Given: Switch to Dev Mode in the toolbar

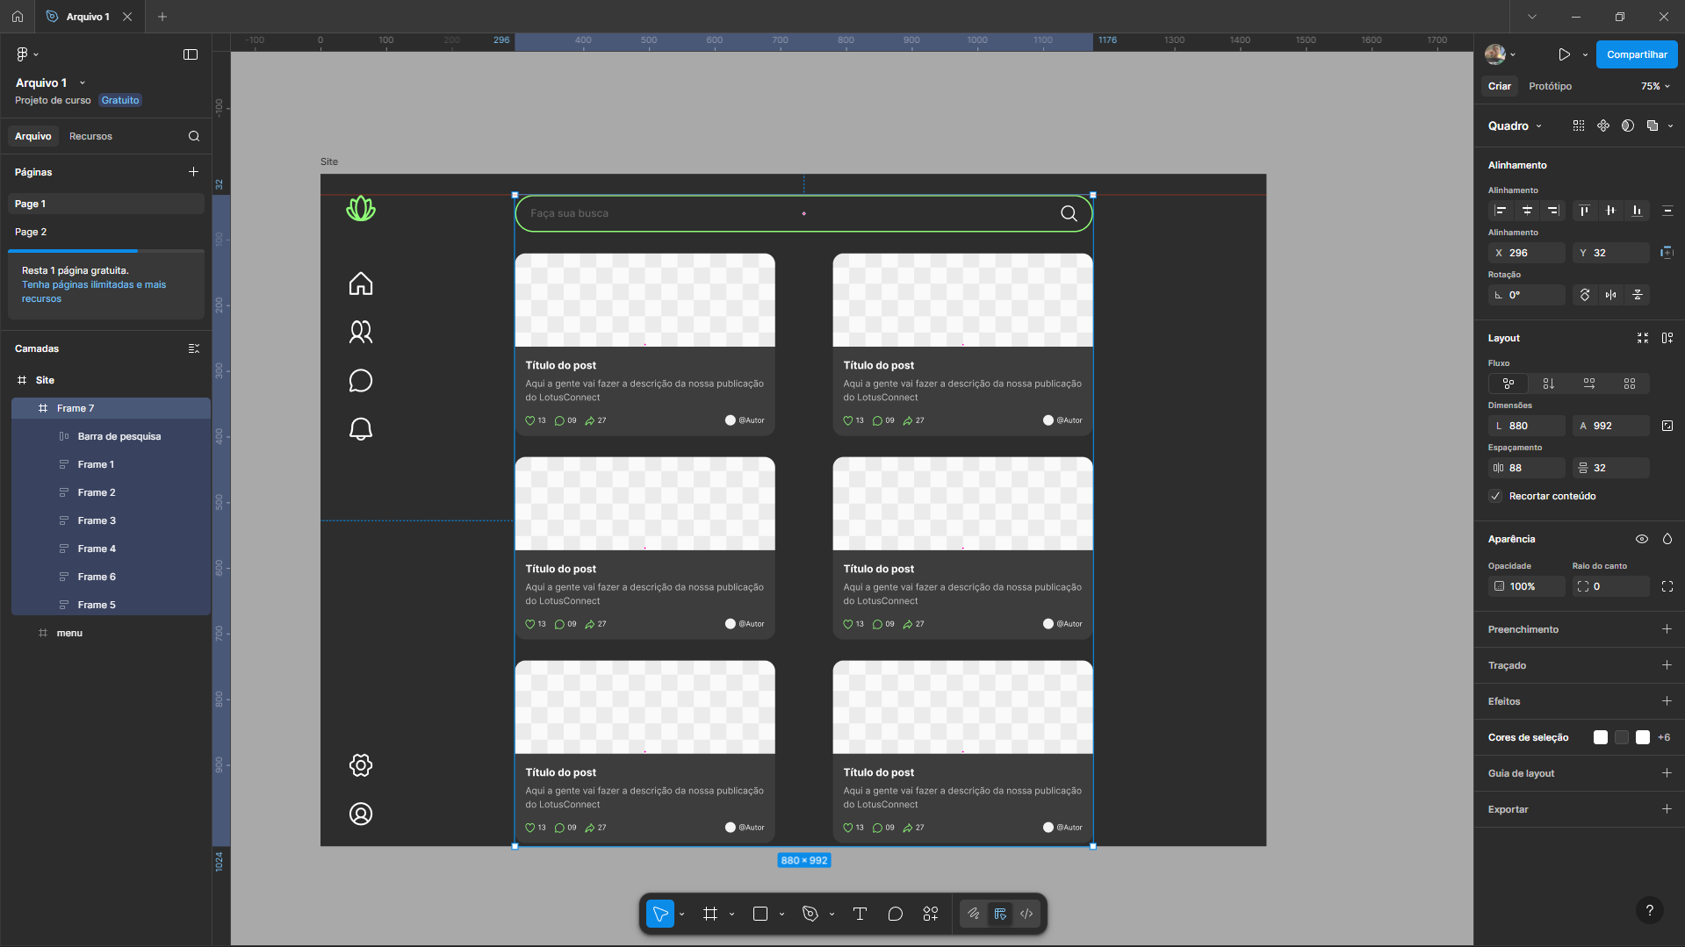Looking at the screenshot, I should coord(1026,914).
